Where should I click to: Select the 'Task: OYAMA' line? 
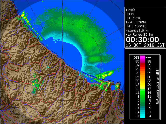click(136, 22)
